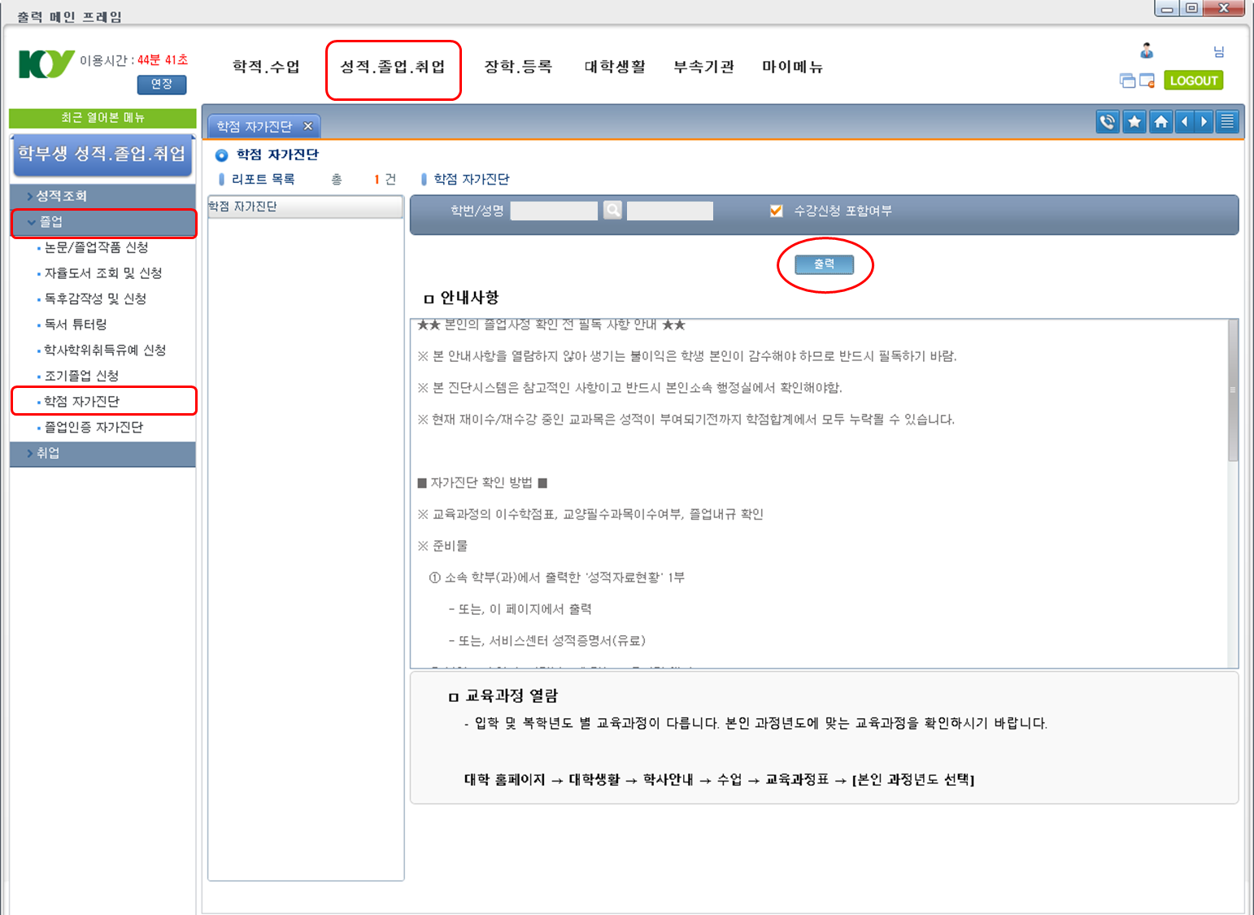Open the 마이메뉴 menu item
The width and height of the screenshot is (1254, 915).
[x=792, y=68]
